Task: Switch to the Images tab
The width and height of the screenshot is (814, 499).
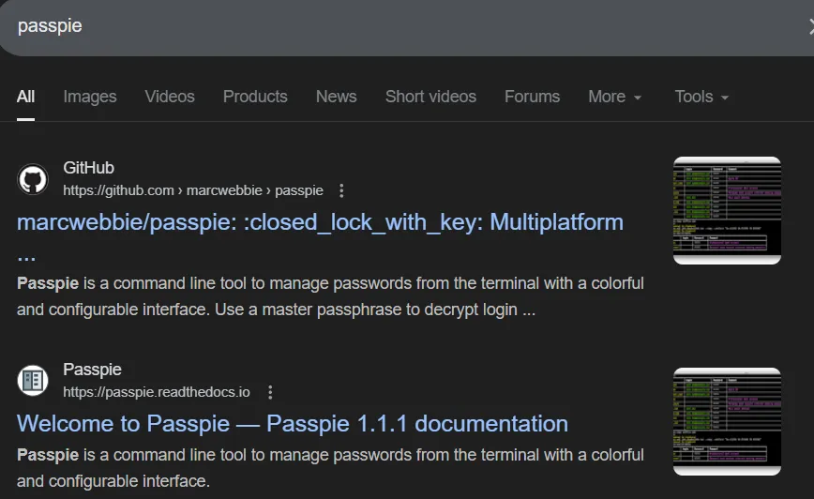Action: (x=90, y=97)
